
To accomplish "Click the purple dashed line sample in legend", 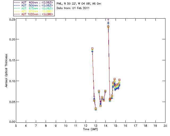I will [x=17, y=2].
